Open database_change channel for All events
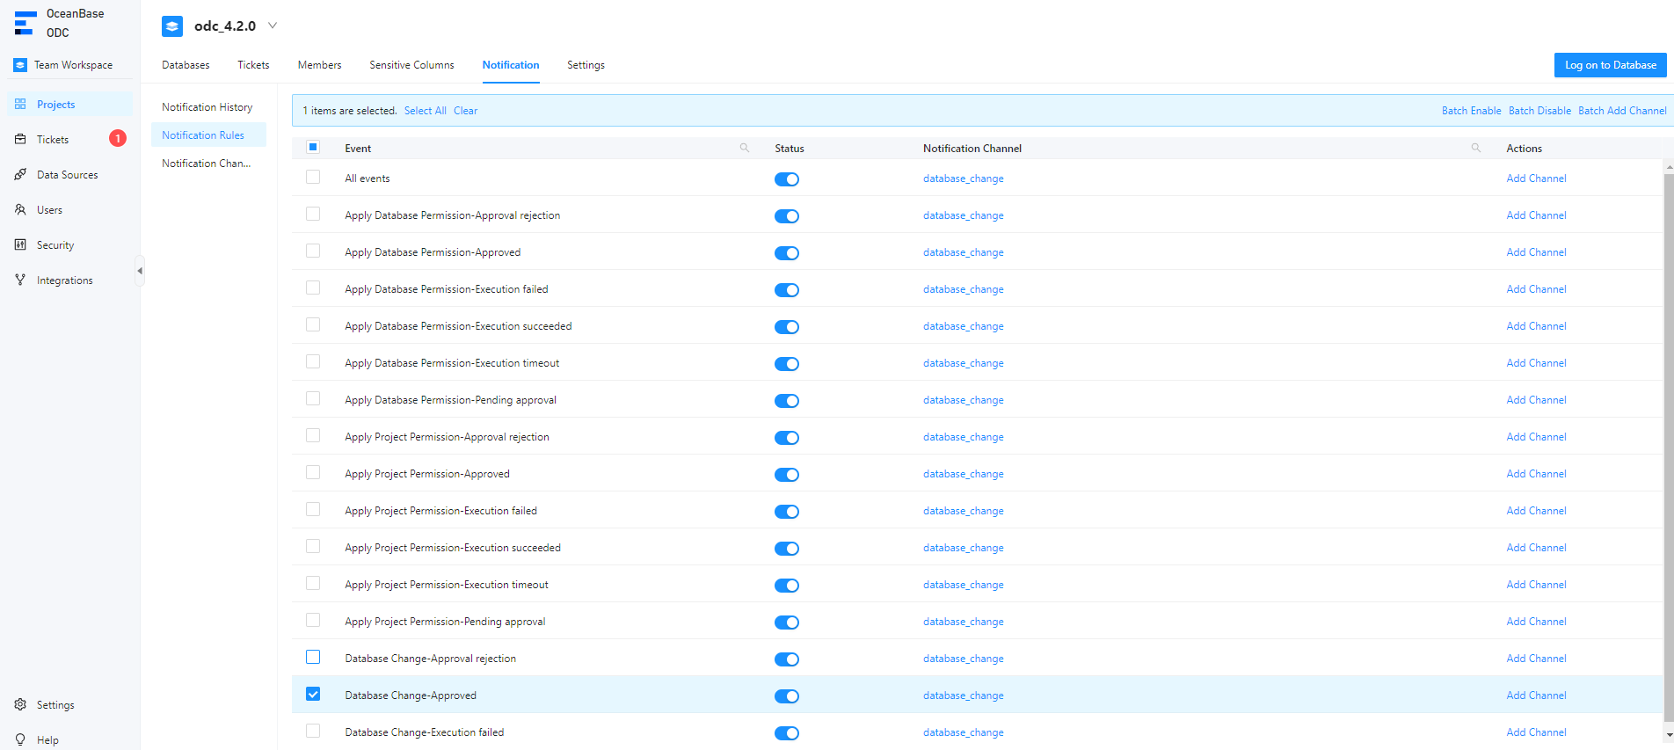 tap(963, 178)
